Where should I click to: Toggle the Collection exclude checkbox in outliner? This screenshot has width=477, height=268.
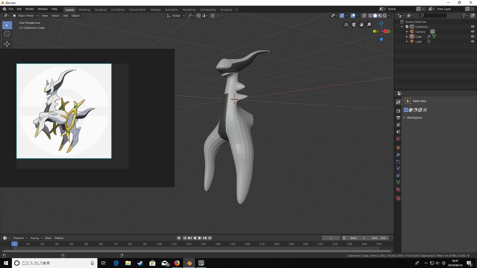point(407,27)
